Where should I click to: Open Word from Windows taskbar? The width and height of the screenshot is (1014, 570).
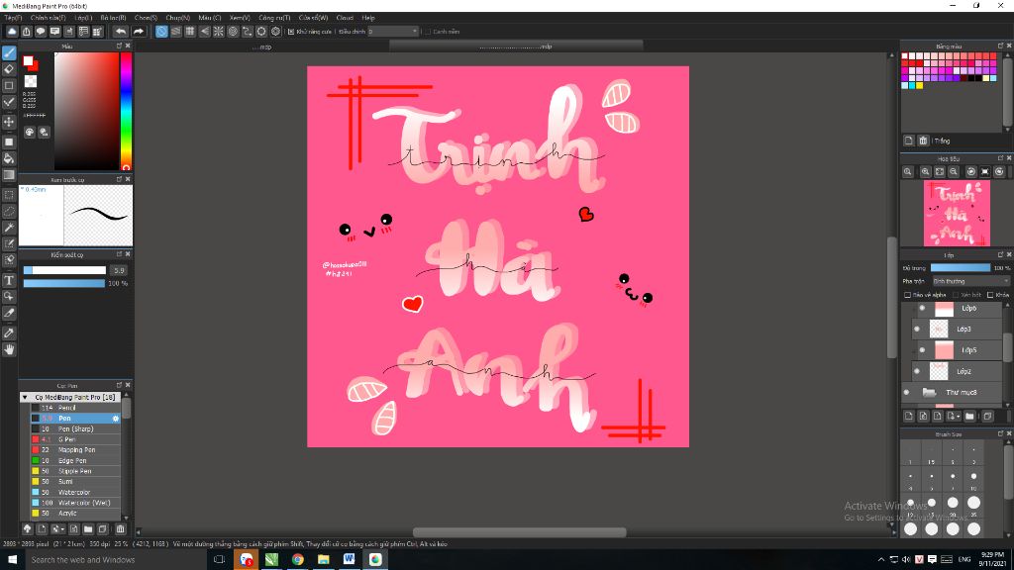pos(350,559)
